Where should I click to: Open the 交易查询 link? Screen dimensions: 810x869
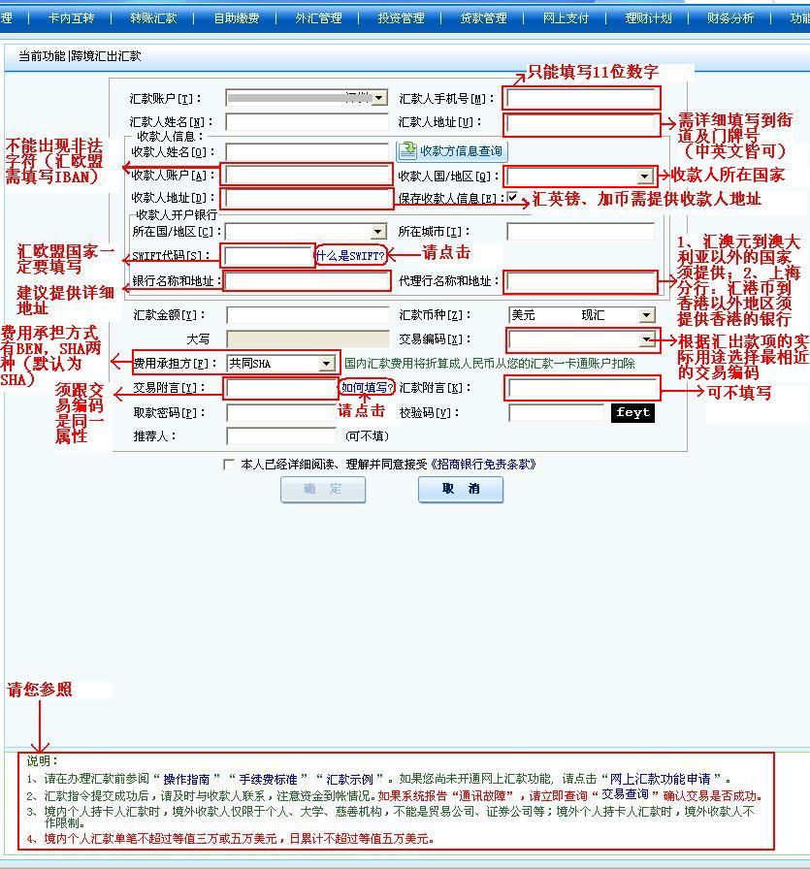pyautogui.click(x=625, y=794)
